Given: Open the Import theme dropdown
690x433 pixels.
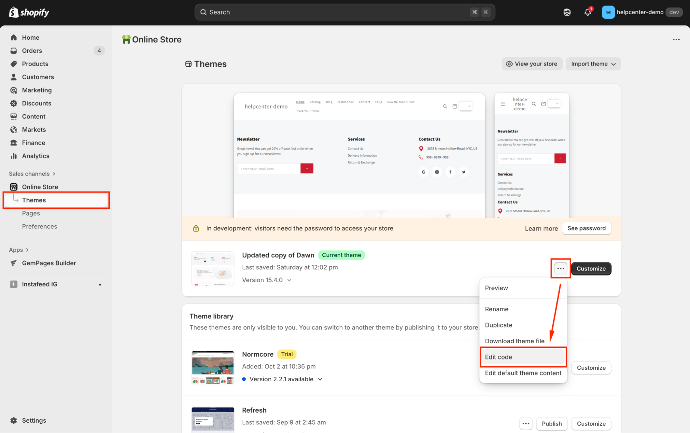Looking at the screenshot, I should click(x=593, y=64).
